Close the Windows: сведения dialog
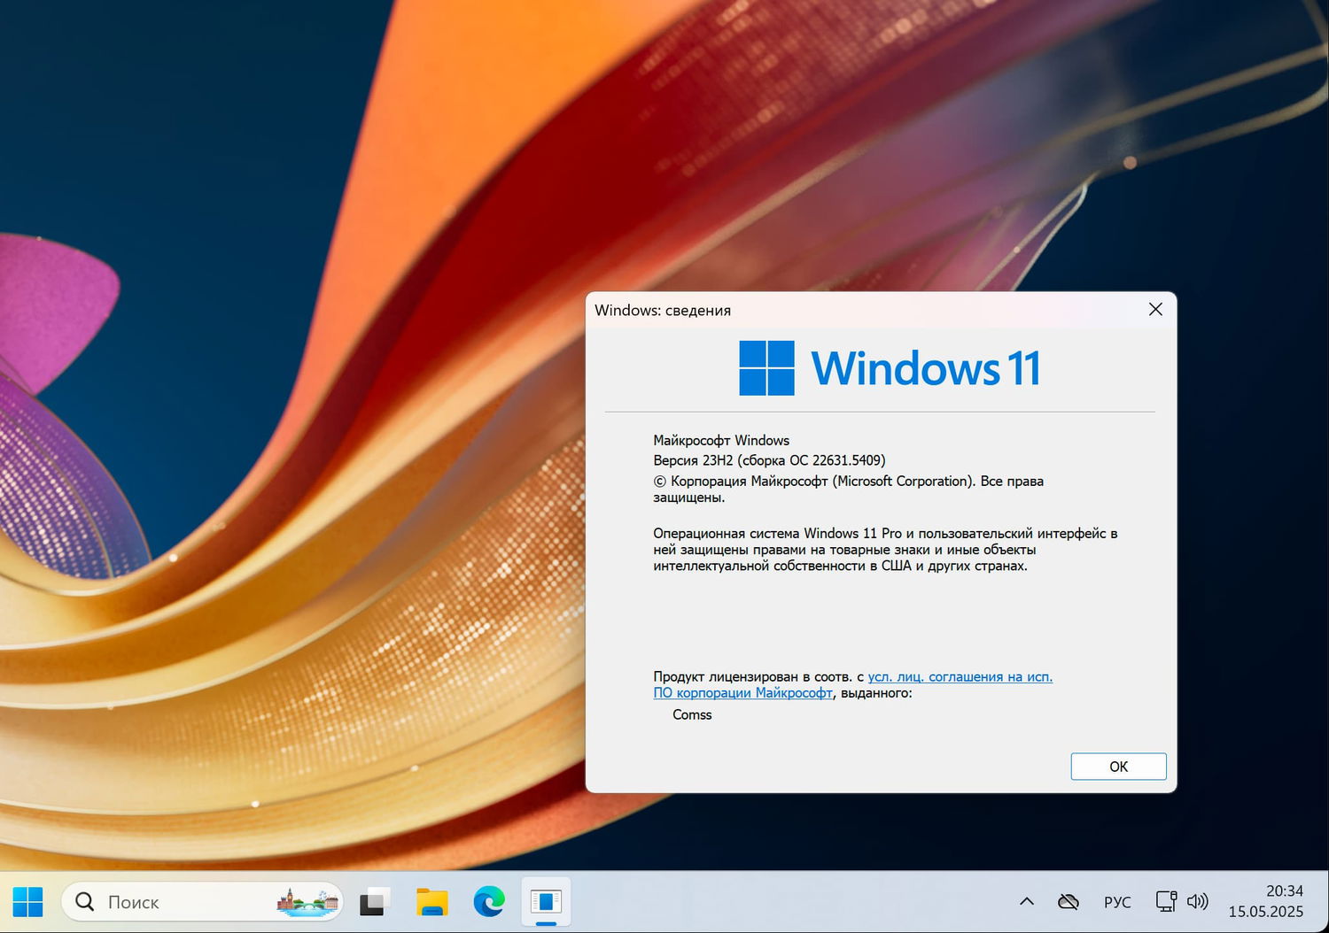1329x933 pixels. [1155, 309]
